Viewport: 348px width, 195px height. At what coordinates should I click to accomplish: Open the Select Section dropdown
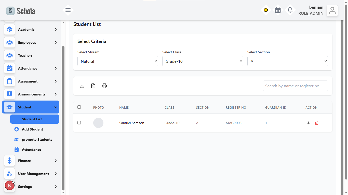287,61
